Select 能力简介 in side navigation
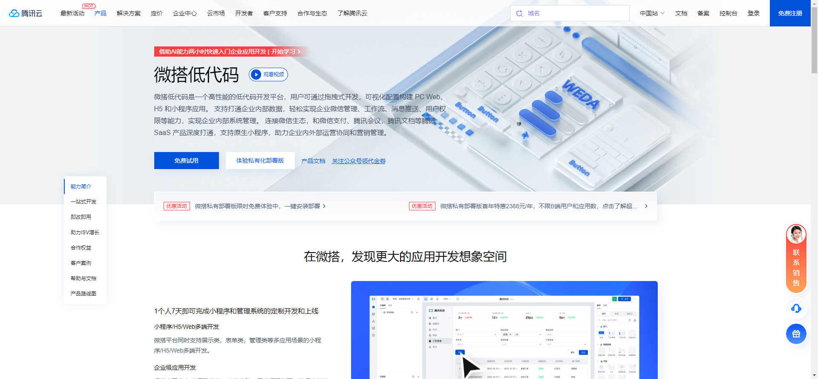This screenshot has width=818, height=379. click(85, 187)
